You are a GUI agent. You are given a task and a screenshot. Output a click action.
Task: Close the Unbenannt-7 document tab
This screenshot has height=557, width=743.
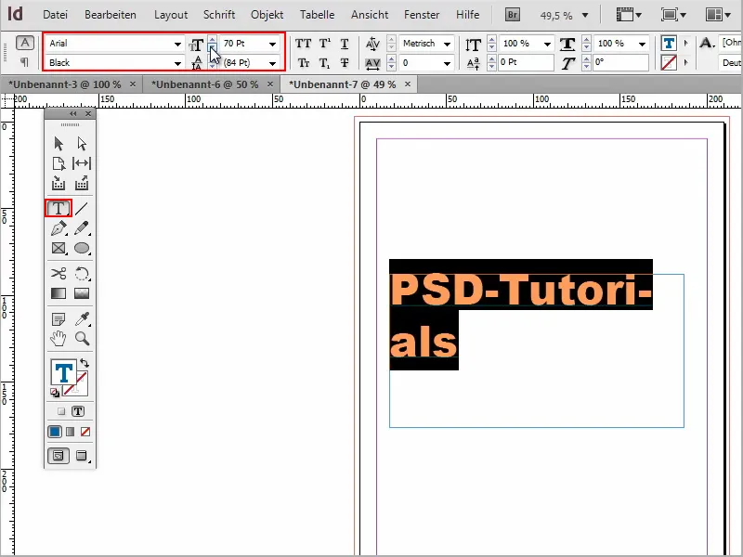click(x=408, y=84)
